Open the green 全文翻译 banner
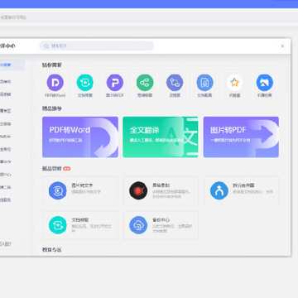 161,137
